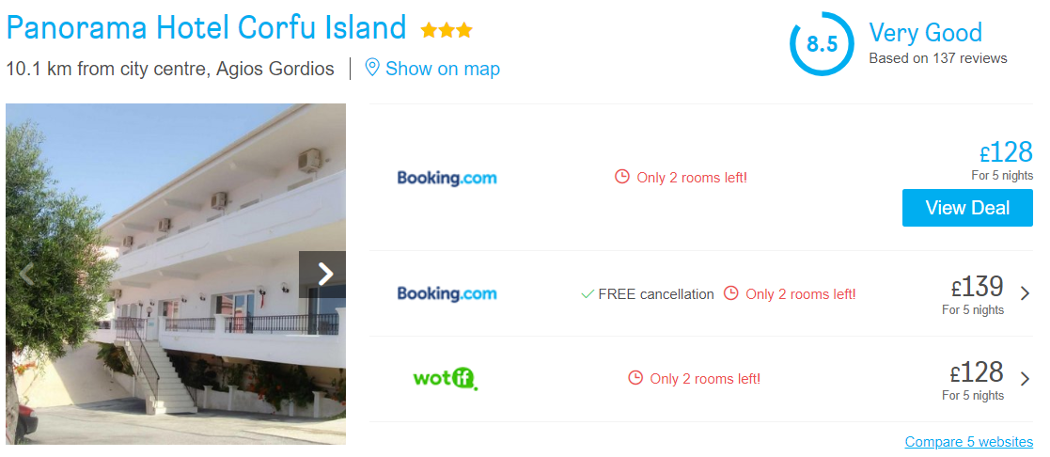Screen dimensions: 1050x457
Task: Click the hotel building photo
Action: [x=176, y=274]
